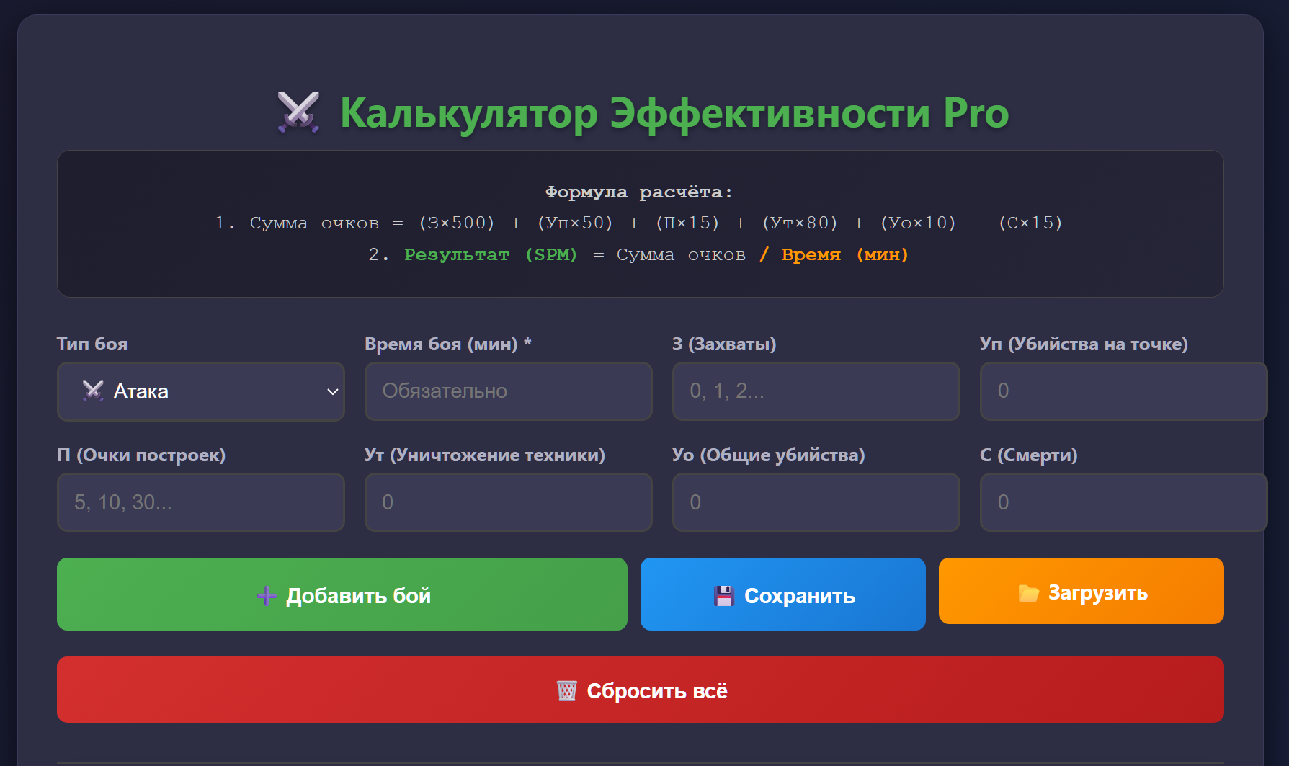Click the crossed swords icon in the title
The width and height of the screenshot is (1289, 766).
[298, 112]
